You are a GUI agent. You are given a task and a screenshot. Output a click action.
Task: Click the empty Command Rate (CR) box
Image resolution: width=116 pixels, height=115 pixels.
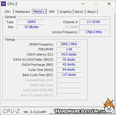[69, 80]
